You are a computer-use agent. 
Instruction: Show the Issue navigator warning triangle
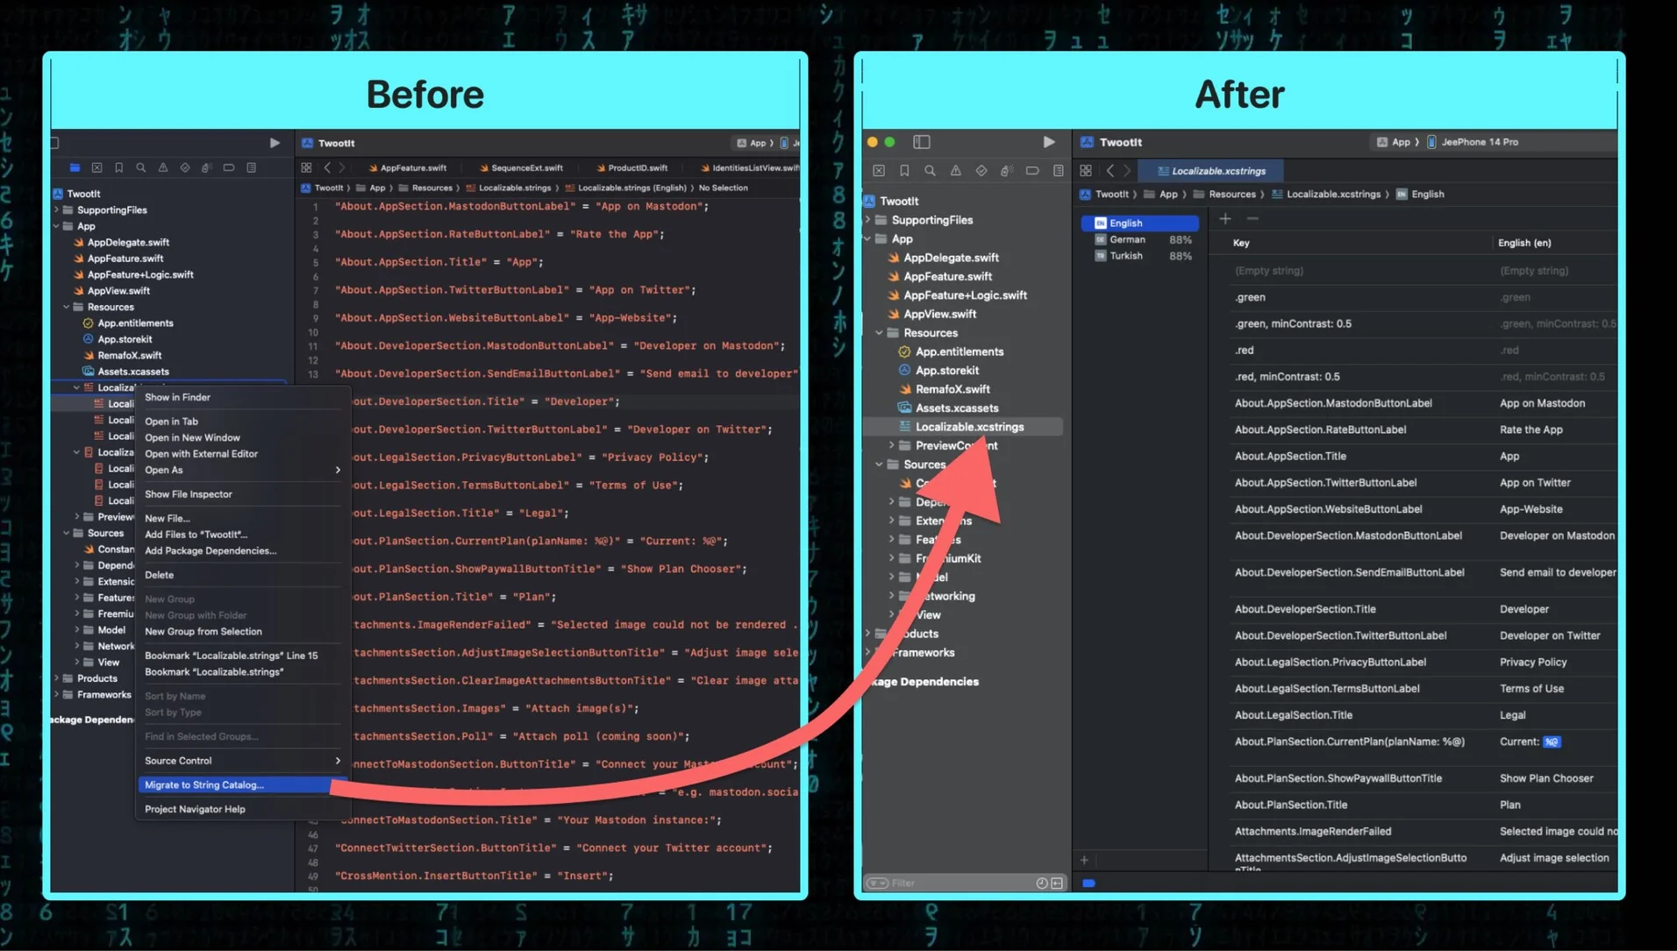[163, 167]
